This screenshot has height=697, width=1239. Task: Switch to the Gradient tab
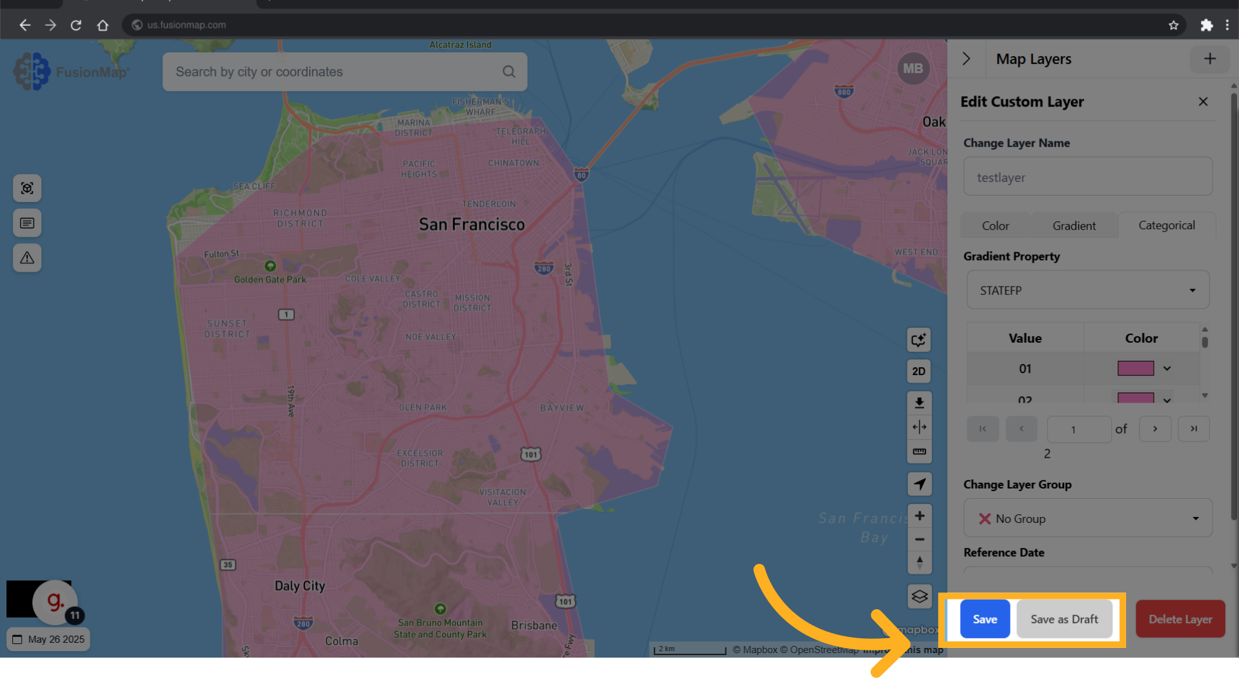click(x=1074, y=226)
